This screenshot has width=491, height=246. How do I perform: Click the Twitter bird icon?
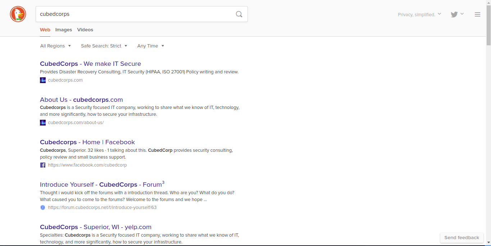coord(454,14)
